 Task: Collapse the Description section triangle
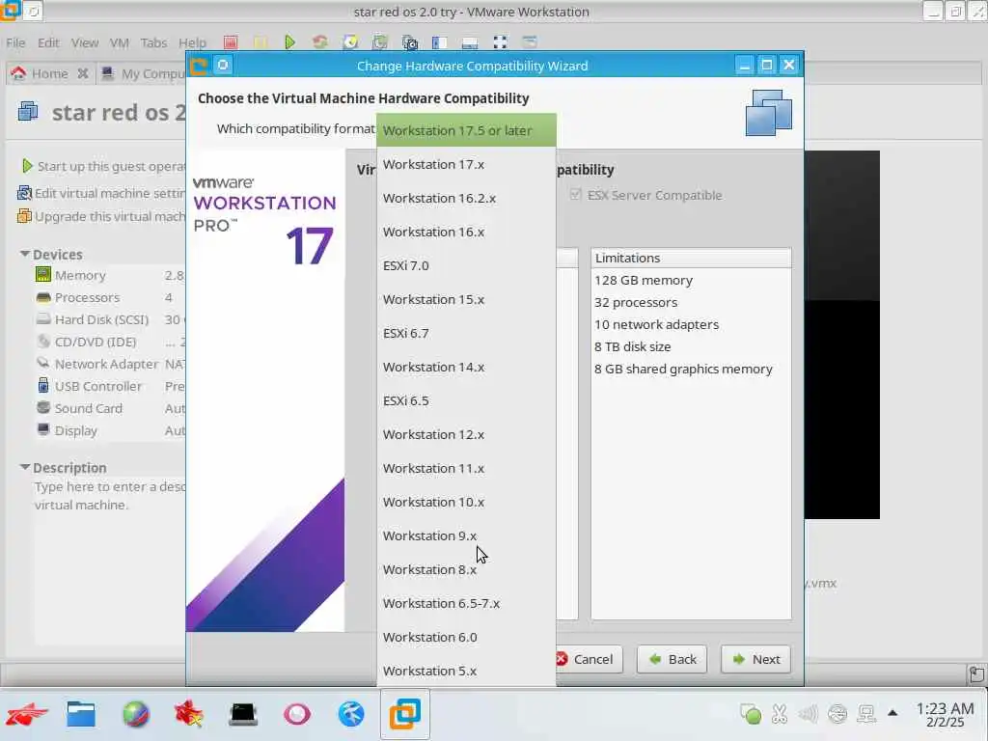24,467
